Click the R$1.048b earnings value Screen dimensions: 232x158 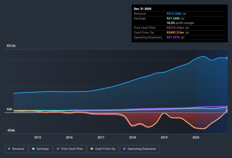[x=173, y=18]
